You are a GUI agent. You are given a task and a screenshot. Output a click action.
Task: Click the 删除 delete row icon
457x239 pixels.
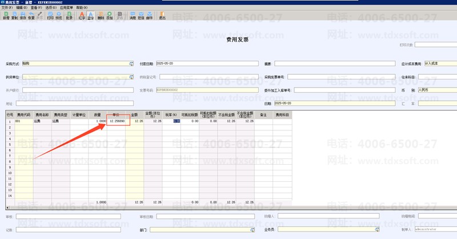click(x=101, y=16)
